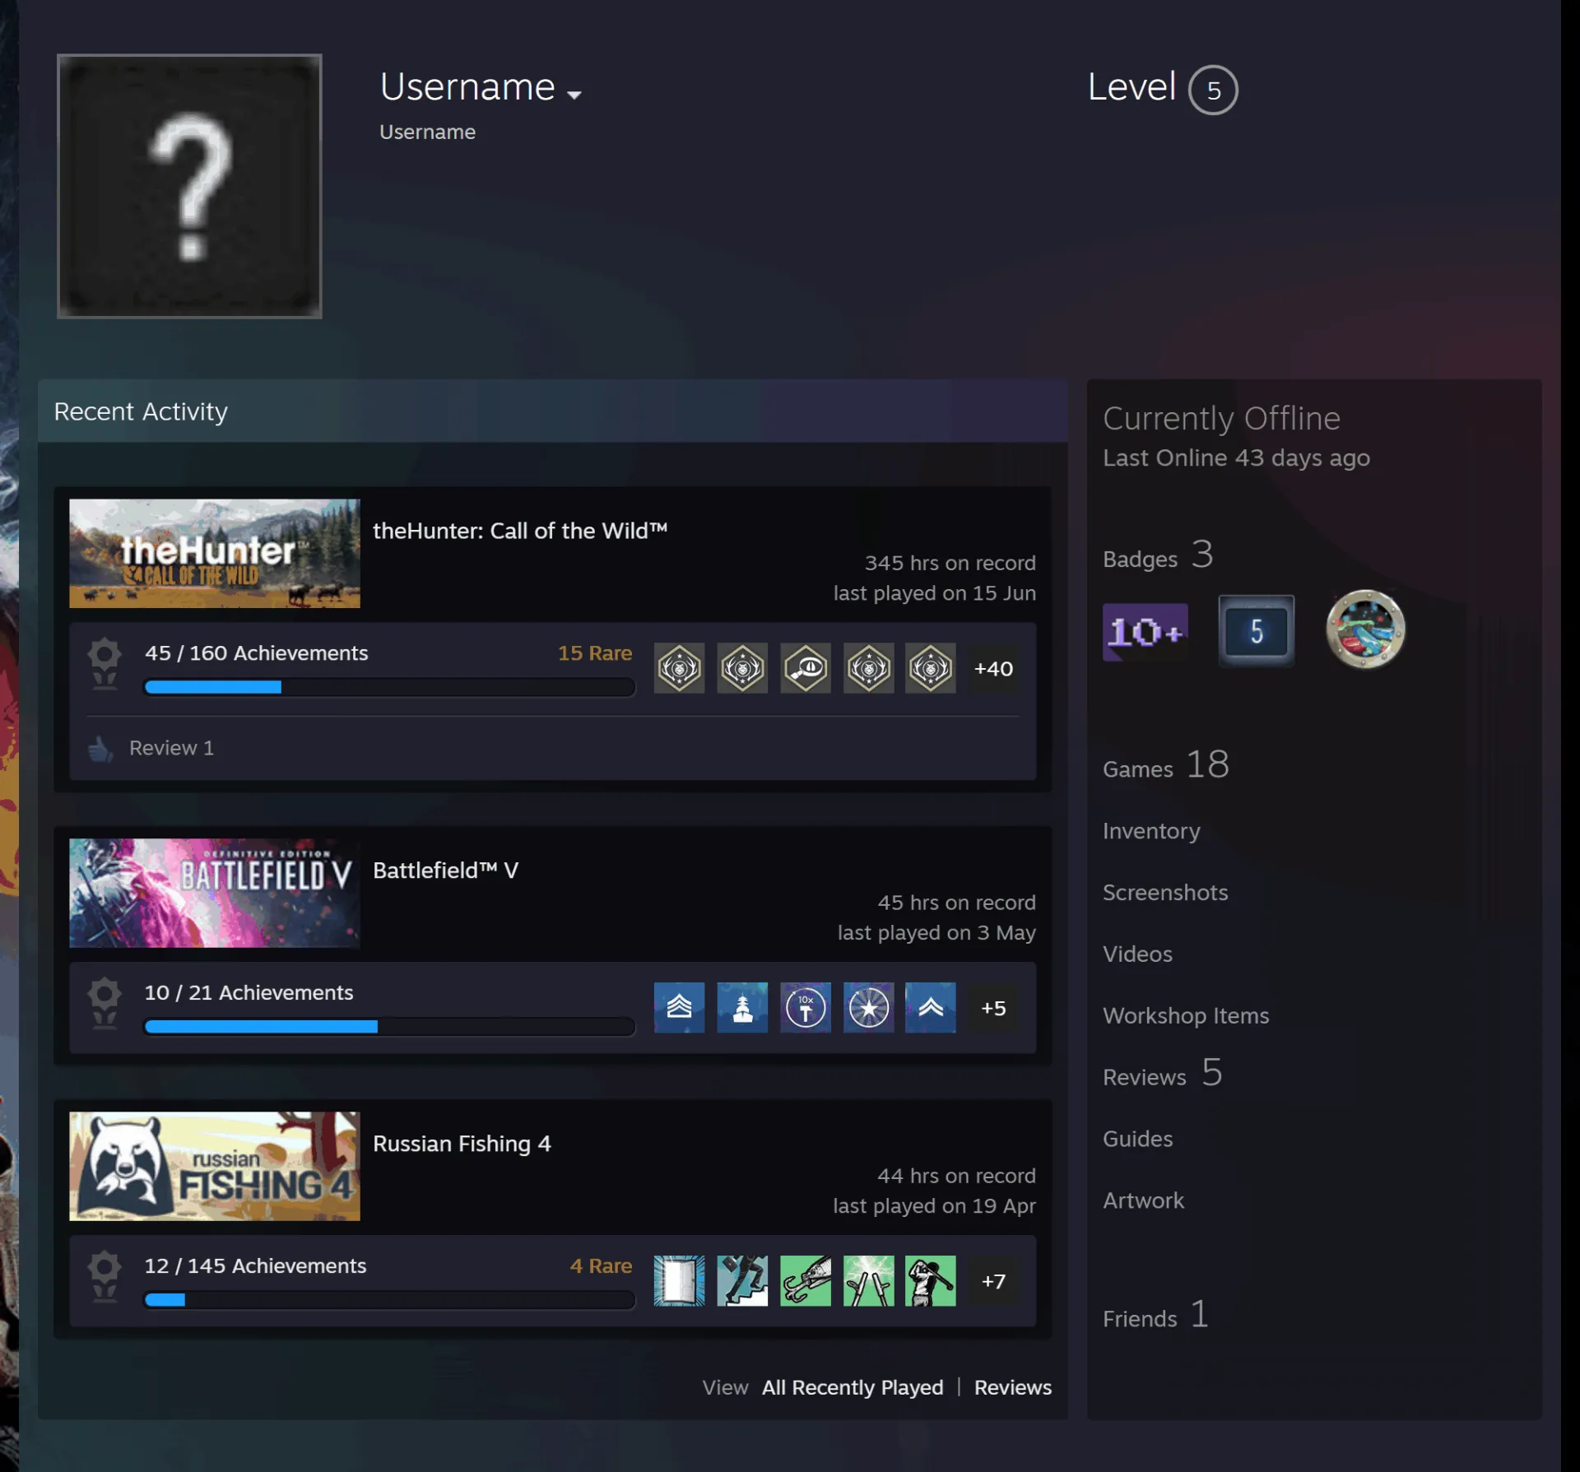Click the blue number 5 badge icon
Viewport: 1580px width, 1472px height.
[x=1256, y=631]
